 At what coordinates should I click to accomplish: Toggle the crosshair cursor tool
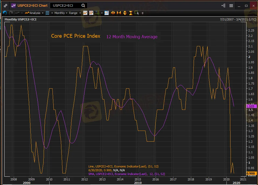97,13
